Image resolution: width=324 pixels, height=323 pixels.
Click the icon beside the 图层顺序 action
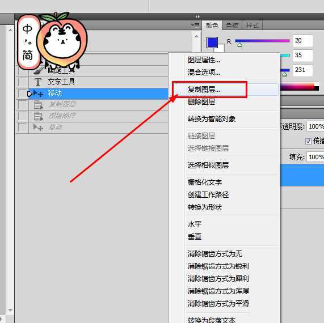pos(38,116)
